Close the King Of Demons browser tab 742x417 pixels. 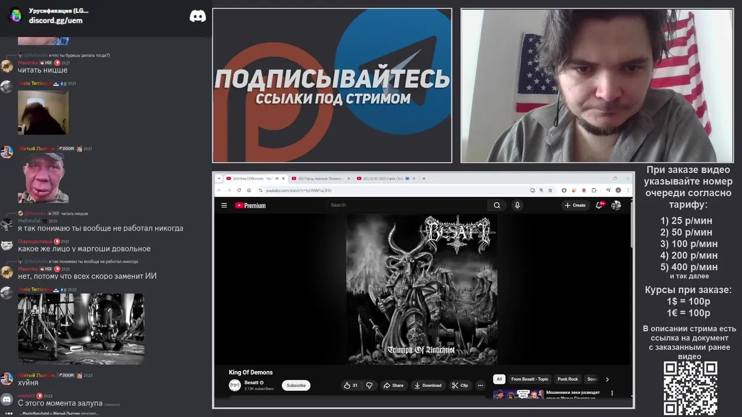click(283, 178)
